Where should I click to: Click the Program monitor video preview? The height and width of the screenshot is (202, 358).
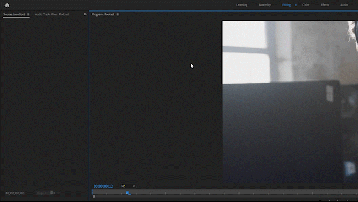(290, 102)
